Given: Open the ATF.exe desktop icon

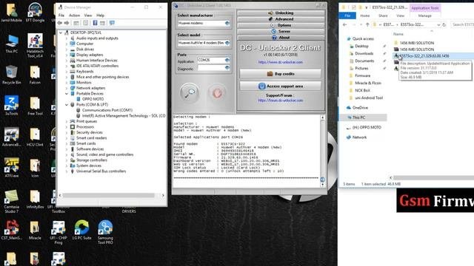Looking at the screenshot, I should pyautogui.click(x=12, y=168).
